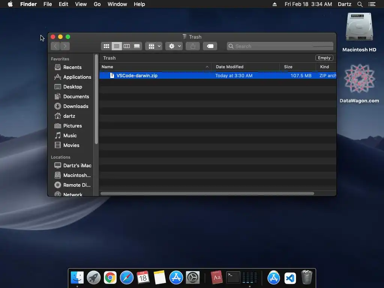384x288 pixels.
Task: Select Remote Disc in the sidebar
Action: pyautogui.click(x=76, y=185)
